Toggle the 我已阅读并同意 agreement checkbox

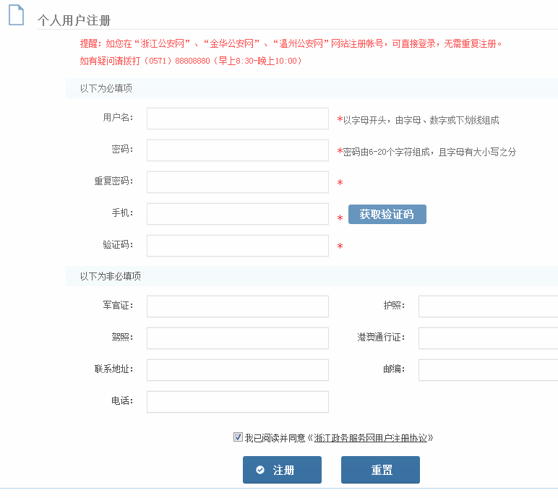tap(238, 437)
